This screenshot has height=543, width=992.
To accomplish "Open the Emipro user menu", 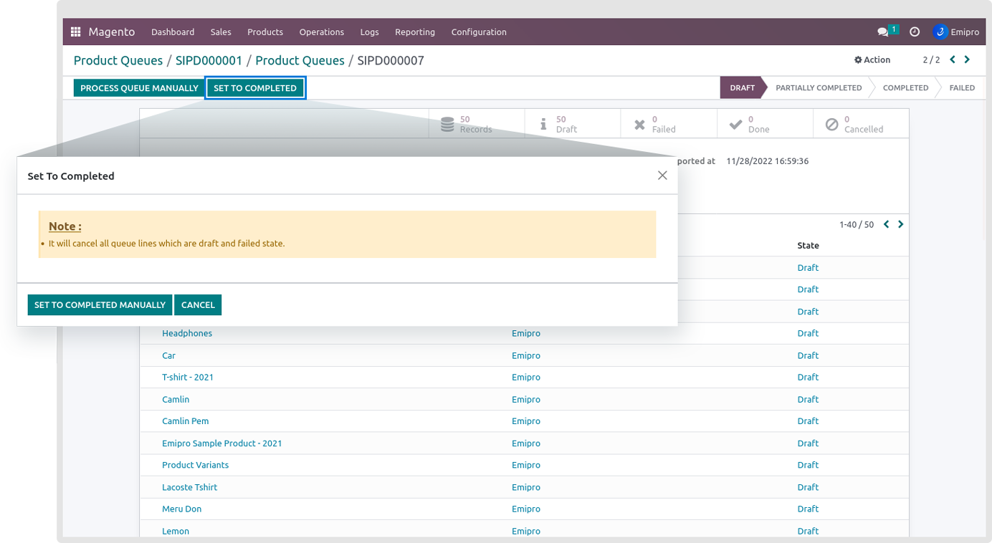I will point(956,32).
